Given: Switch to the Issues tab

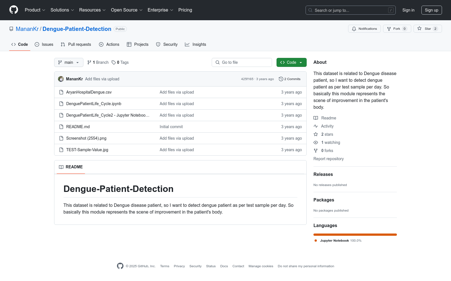Looking at the screenshot, I should (44, 44).
